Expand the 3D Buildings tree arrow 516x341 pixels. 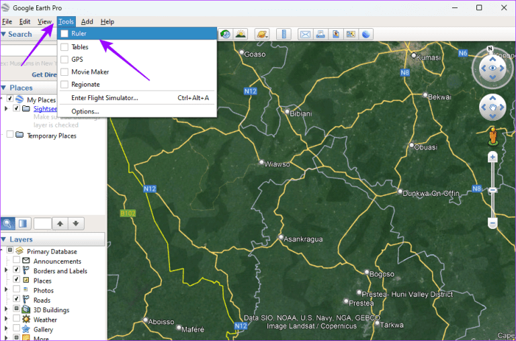[6, 309]
